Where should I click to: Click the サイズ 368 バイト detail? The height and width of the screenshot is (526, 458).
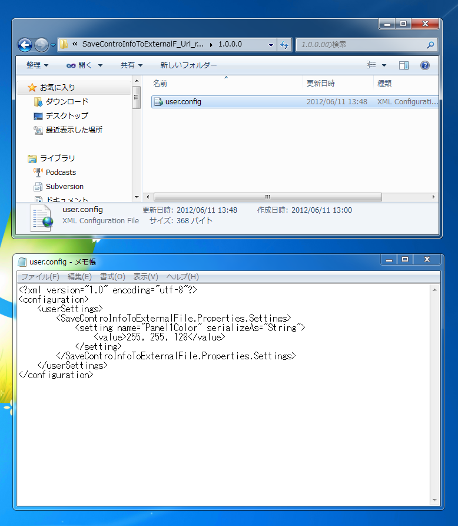point(181,221)
